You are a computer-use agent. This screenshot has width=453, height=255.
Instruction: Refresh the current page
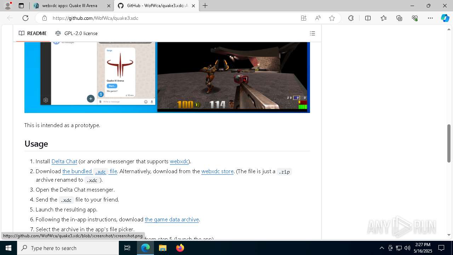tap(25, 18)
